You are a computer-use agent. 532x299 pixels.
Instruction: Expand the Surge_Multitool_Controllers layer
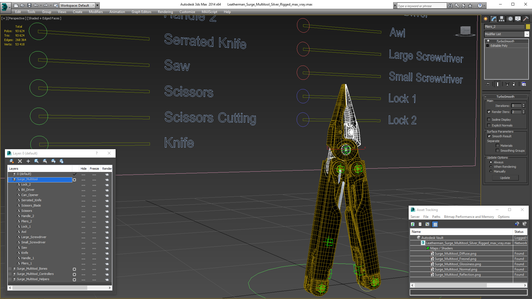coord(10,274)
